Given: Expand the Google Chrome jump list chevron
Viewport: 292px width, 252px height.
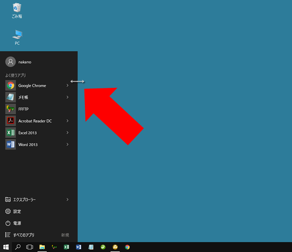Looking at the screenshot, I should point(67,86).
